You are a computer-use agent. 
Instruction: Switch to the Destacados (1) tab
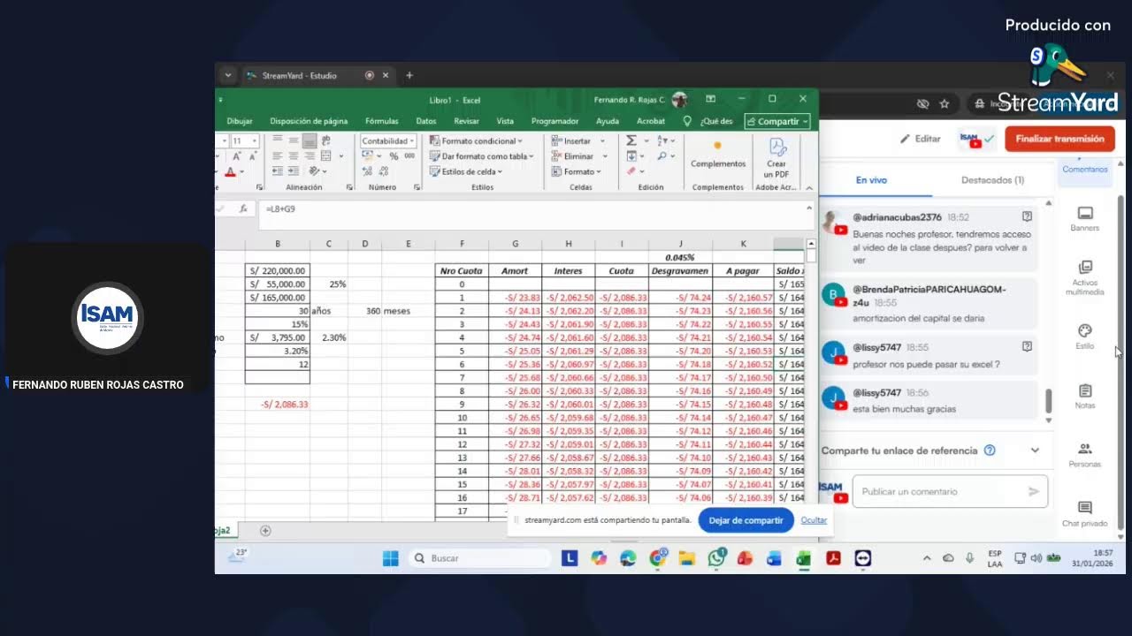click(992, 180)
